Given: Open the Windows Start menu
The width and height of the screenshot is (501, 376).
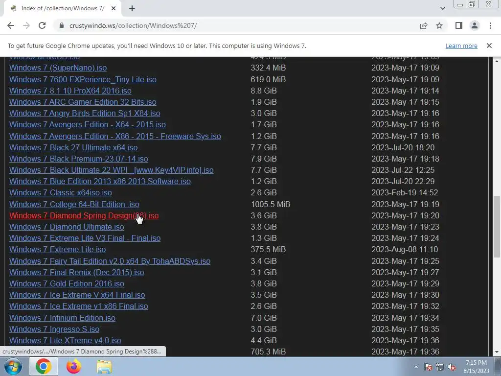Looking at the screenshot, I should coord(13,366).
